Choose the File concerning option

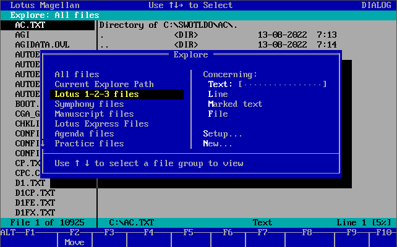click(x=218, y=114)
